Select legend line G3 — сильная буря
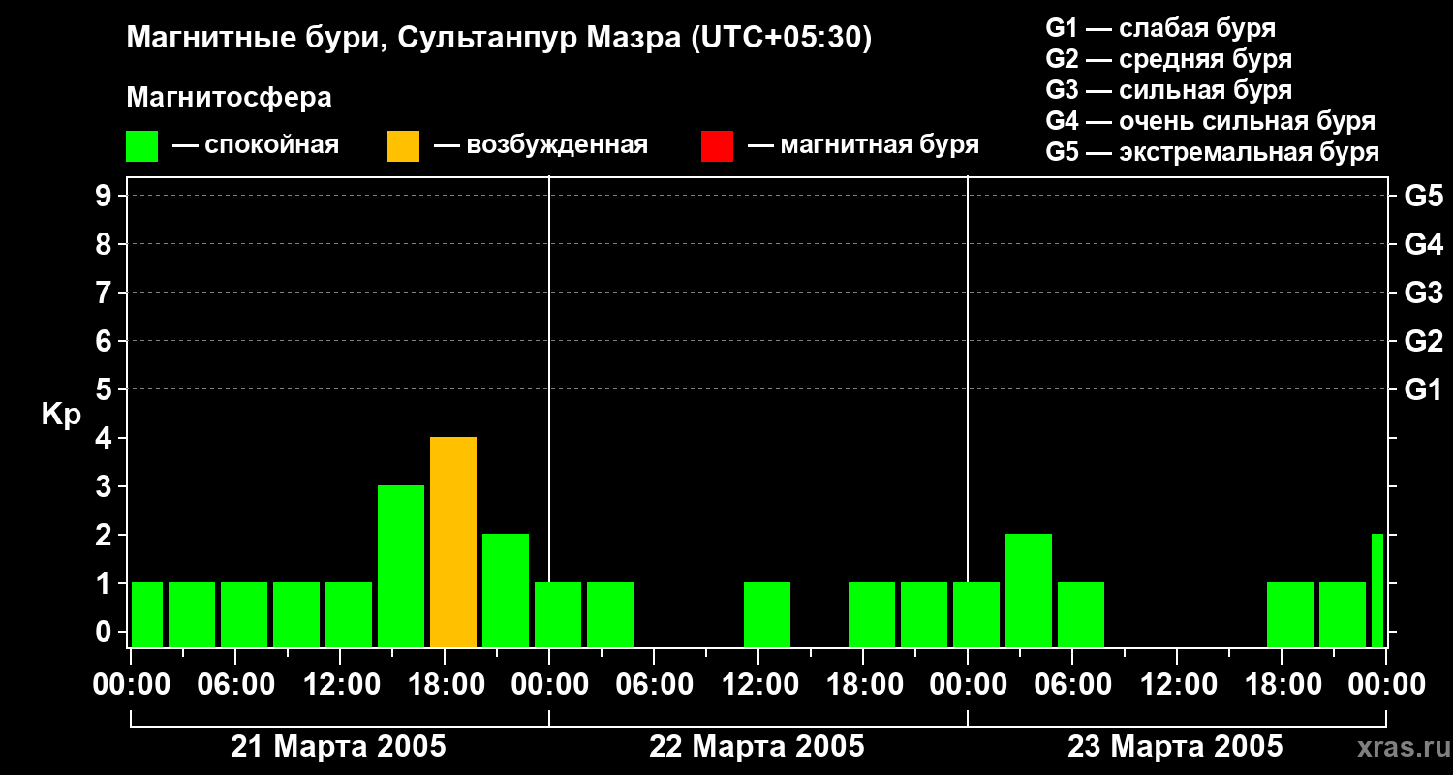 [1168, 90]
